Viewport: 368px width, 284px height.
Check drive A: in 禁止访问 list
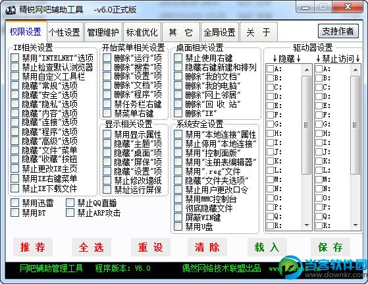(x=319, y=69)
